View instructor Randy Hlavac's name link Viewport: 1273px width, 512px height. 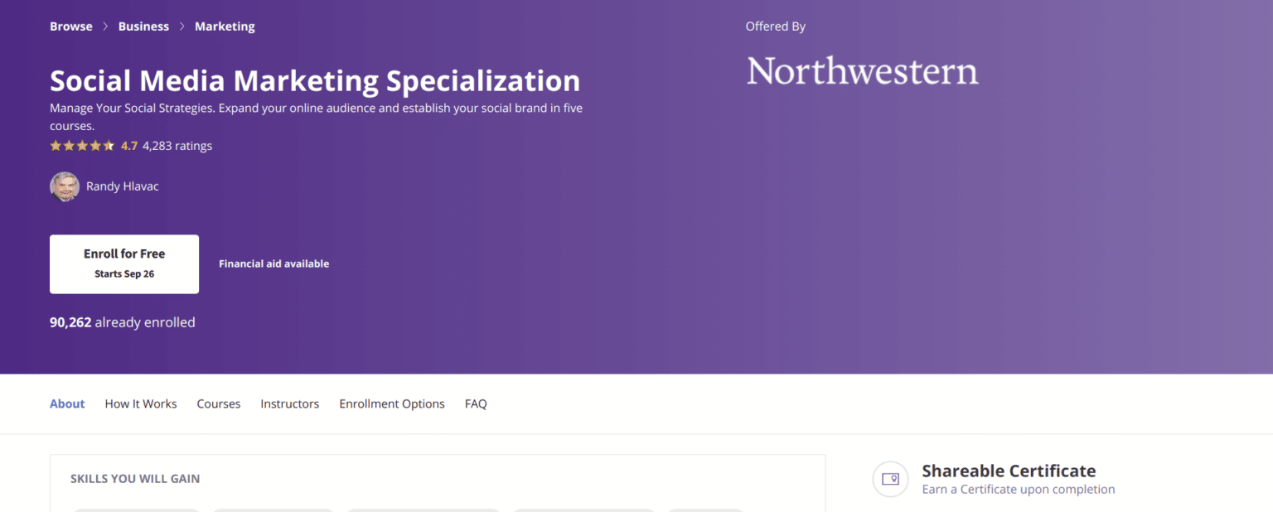click(122, 186)
